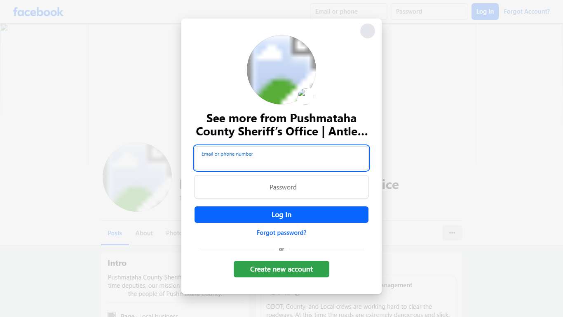
Task: Open the three-dots more options menu
Action: (x=452, y=233)
